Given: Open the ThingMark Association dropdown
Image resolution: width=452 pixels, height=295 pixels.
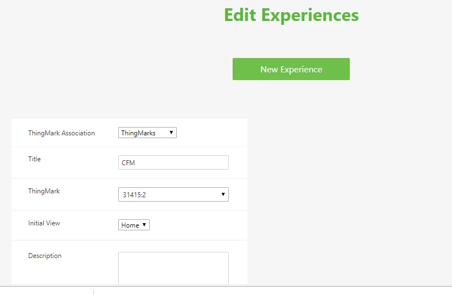Looking at the screenshot, I should coord(148,133).
